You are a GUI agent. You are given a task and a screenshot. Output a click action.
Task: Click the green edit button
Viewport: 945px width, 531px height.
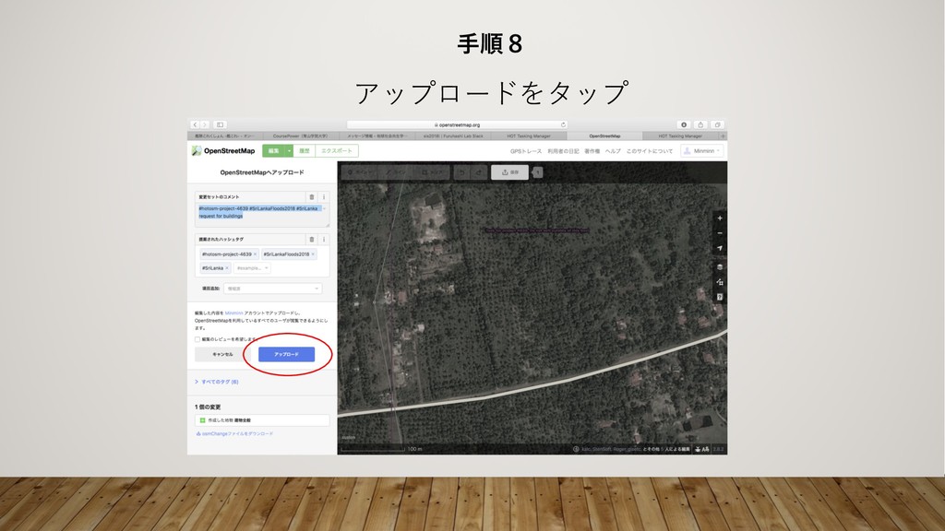coord(273,150)
